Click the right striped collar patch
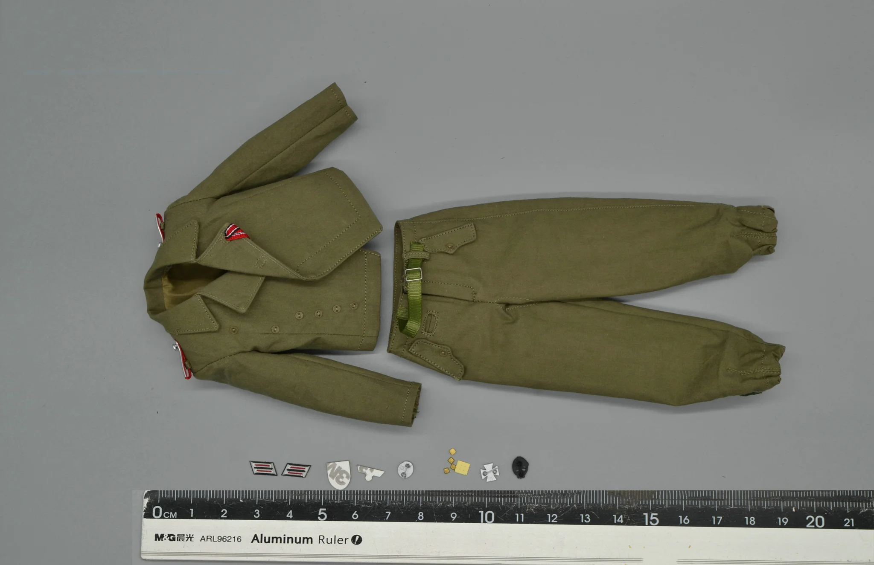 click(x=296, y=470)
